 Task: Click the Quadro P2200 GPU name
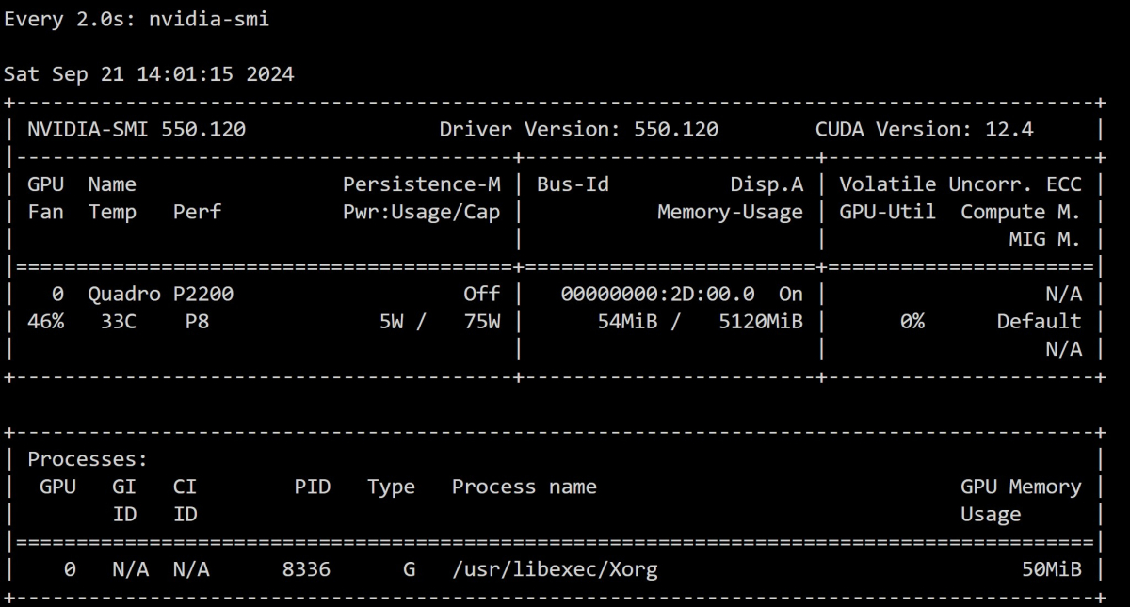[x=160, y=295]
